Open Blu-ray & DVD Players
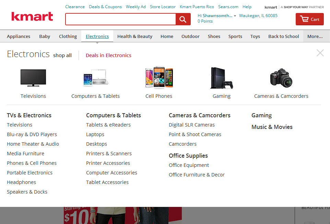330x224 pixels. tap(32, 134)
